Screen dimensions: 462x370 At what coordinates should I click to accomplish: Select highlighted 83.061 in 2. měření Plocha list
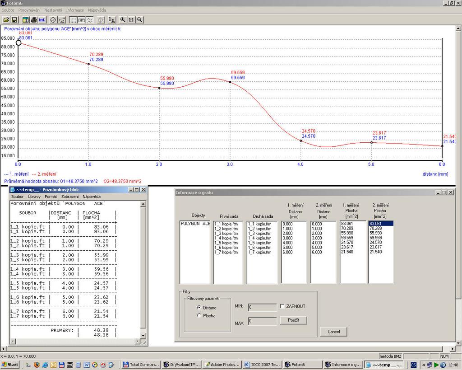(x=381, y=224)
